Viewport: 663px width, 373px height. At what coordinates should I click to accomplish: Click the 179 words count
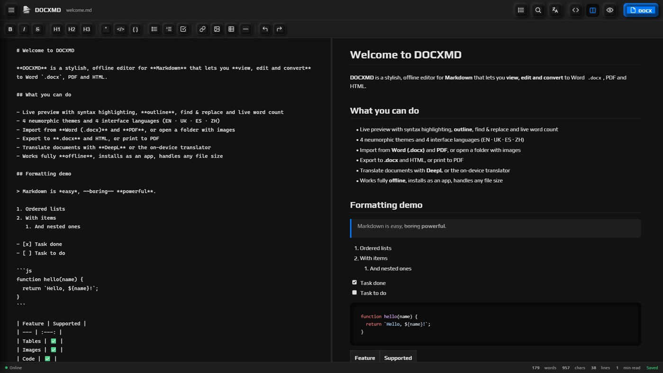[544, 368]
